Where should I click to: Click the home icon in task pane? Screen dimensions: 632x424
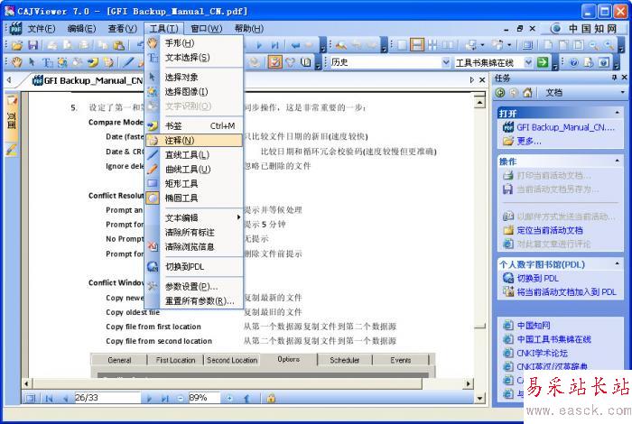527,93
